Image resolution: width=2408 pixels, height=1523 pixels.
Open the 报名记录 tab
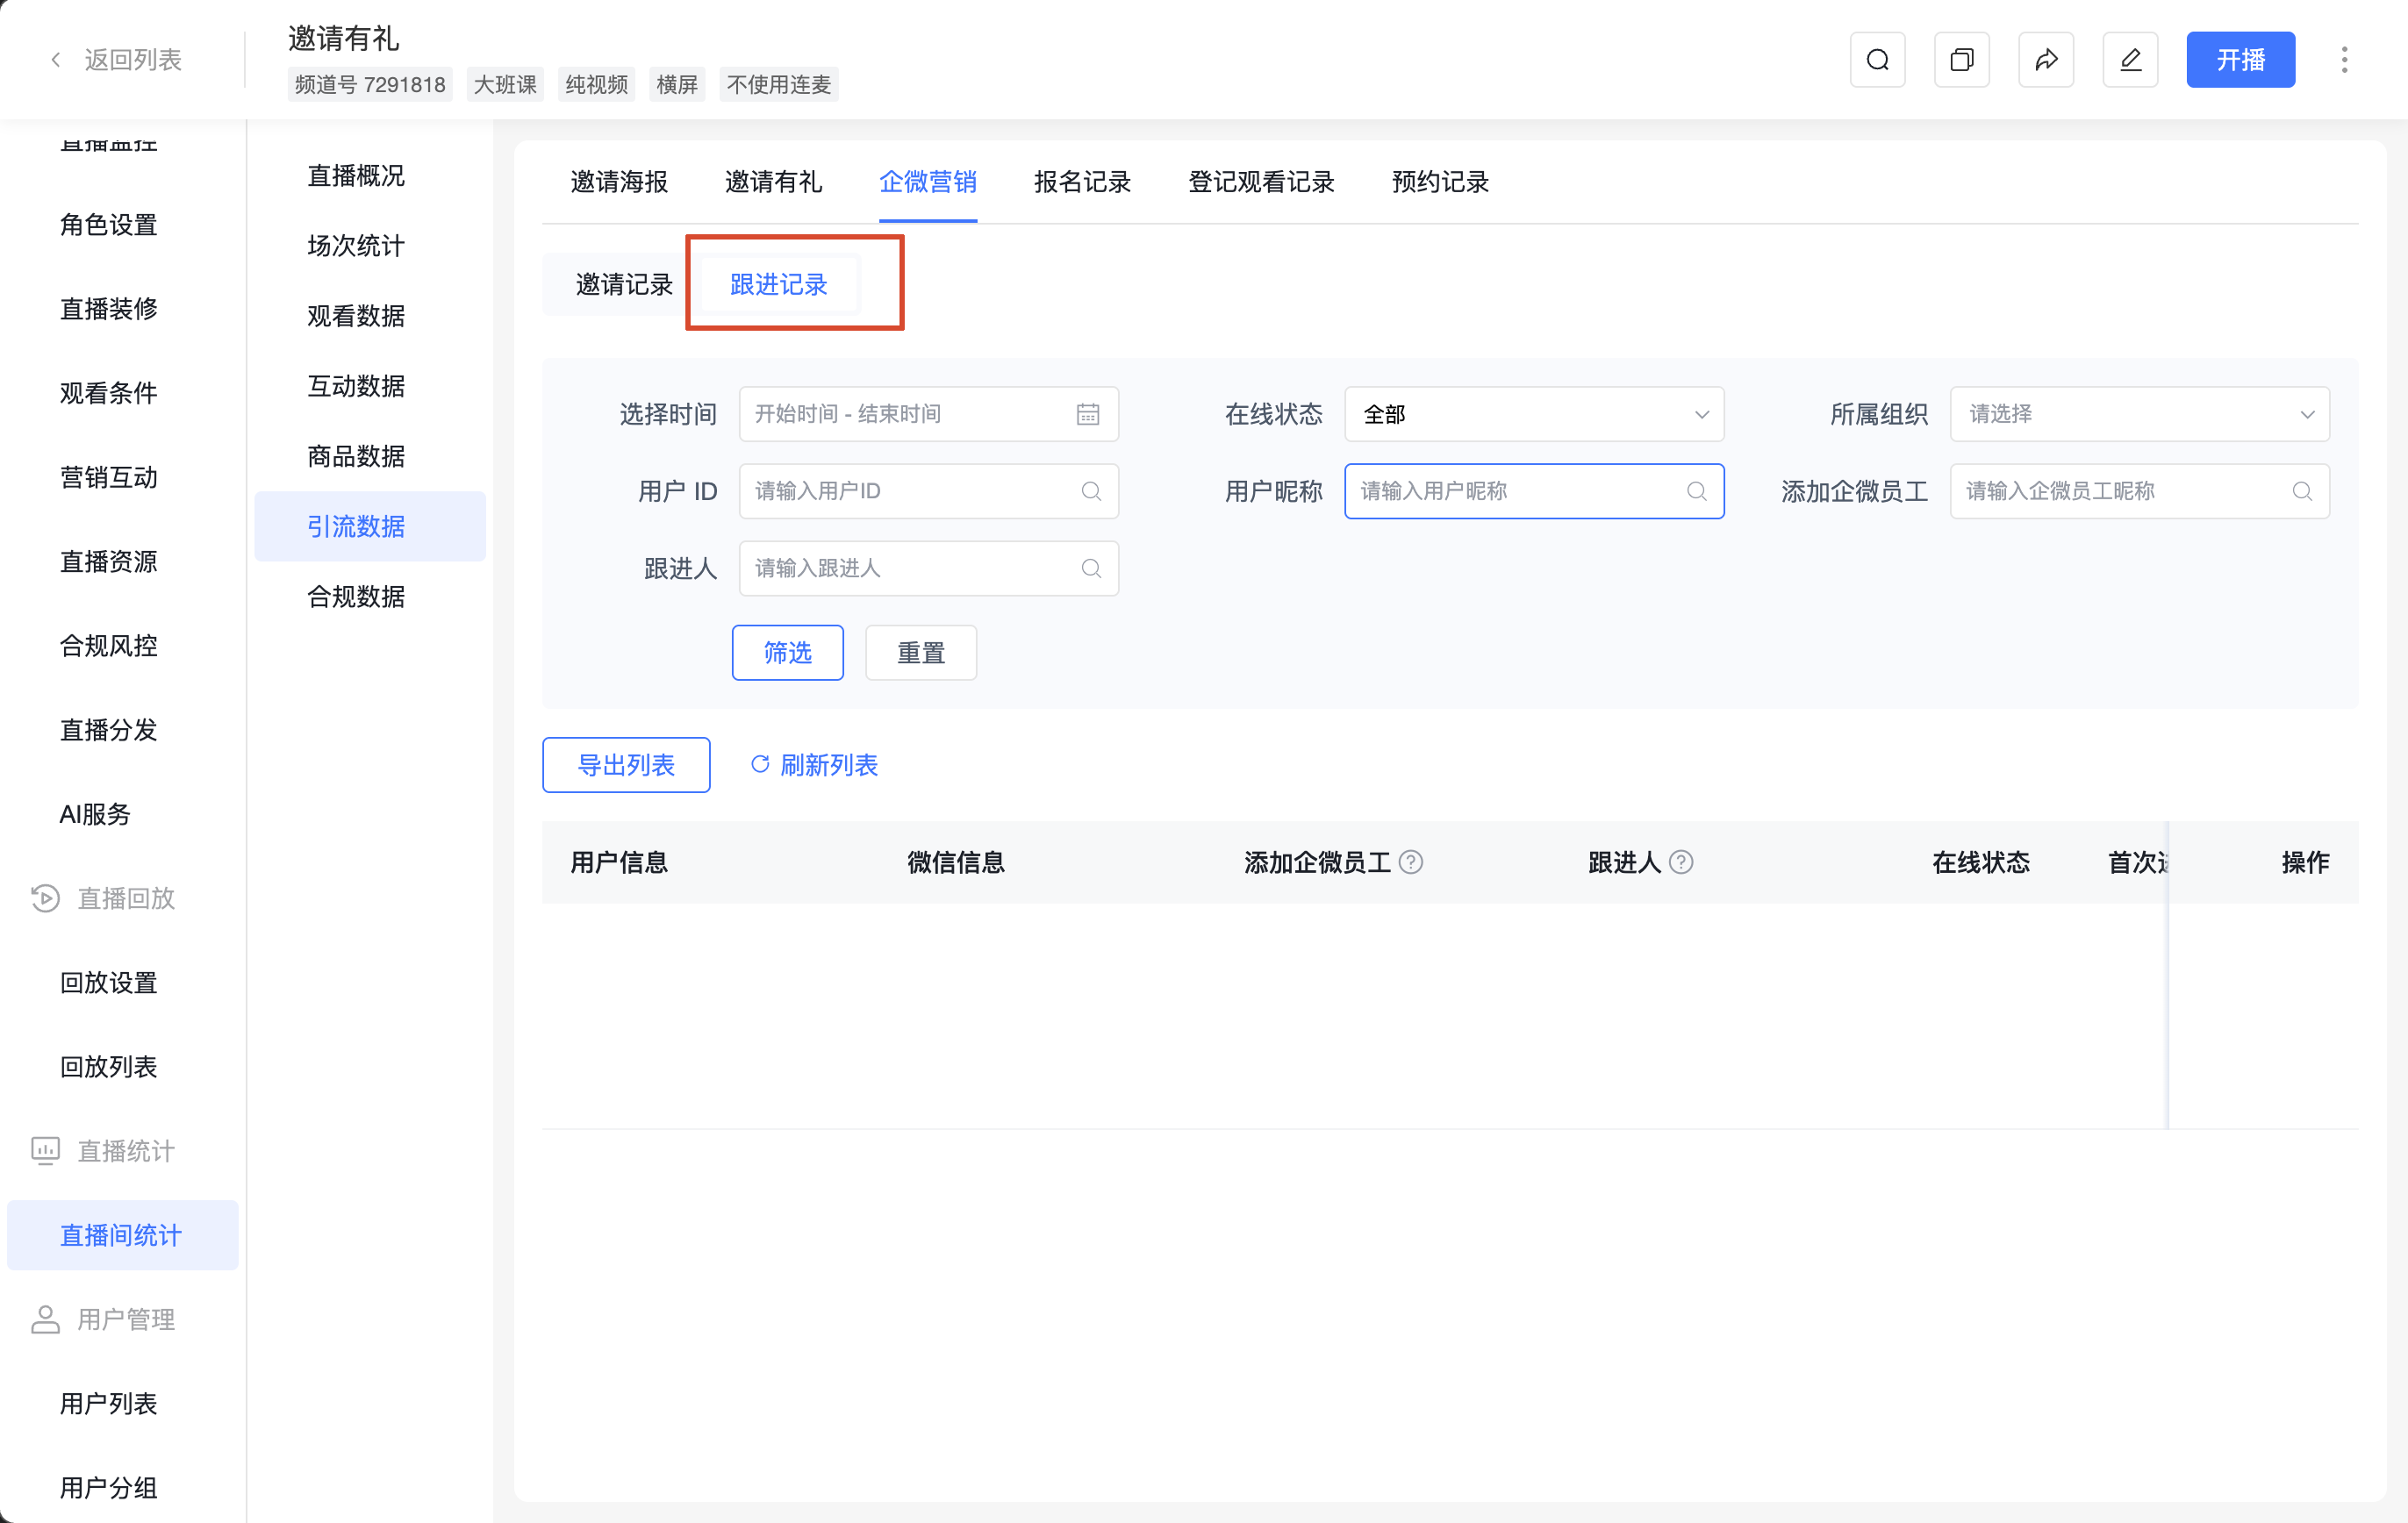coord(1082,182)
